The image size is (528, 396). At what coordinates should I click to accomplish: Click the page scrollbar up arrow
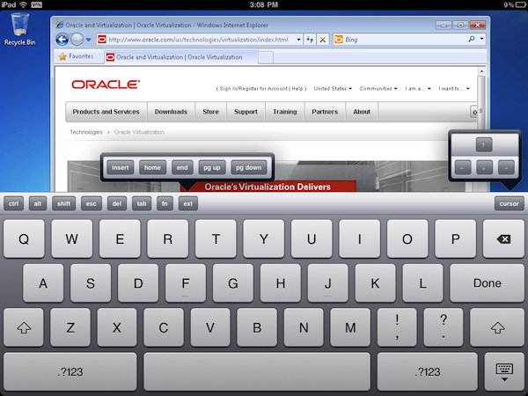coord(481,71)
